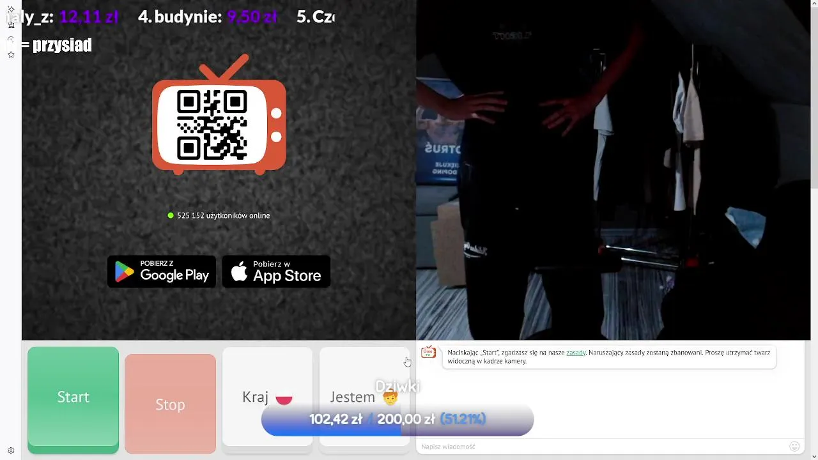Click the green Start button

click(73, 400)
